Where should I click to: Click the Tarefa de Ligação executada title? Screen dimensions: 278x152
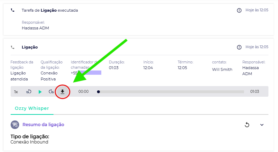(x=50, y=10)
